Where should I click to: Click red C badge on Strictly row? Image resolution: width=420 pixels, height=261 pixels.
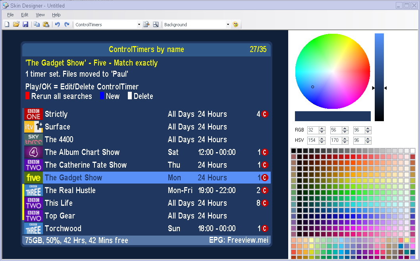265,114
